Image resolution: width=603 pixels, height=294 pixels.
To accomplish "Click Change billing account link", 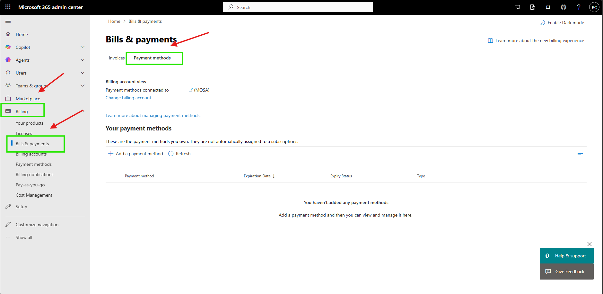I will [128, 98].
